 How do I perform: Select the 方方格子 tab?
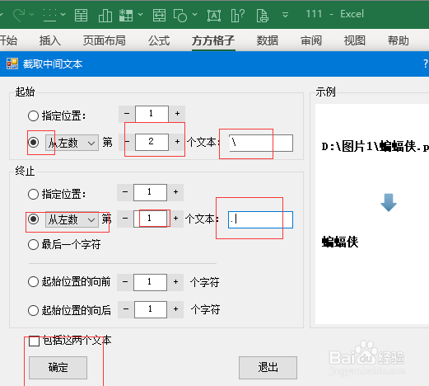pos(213,40)
